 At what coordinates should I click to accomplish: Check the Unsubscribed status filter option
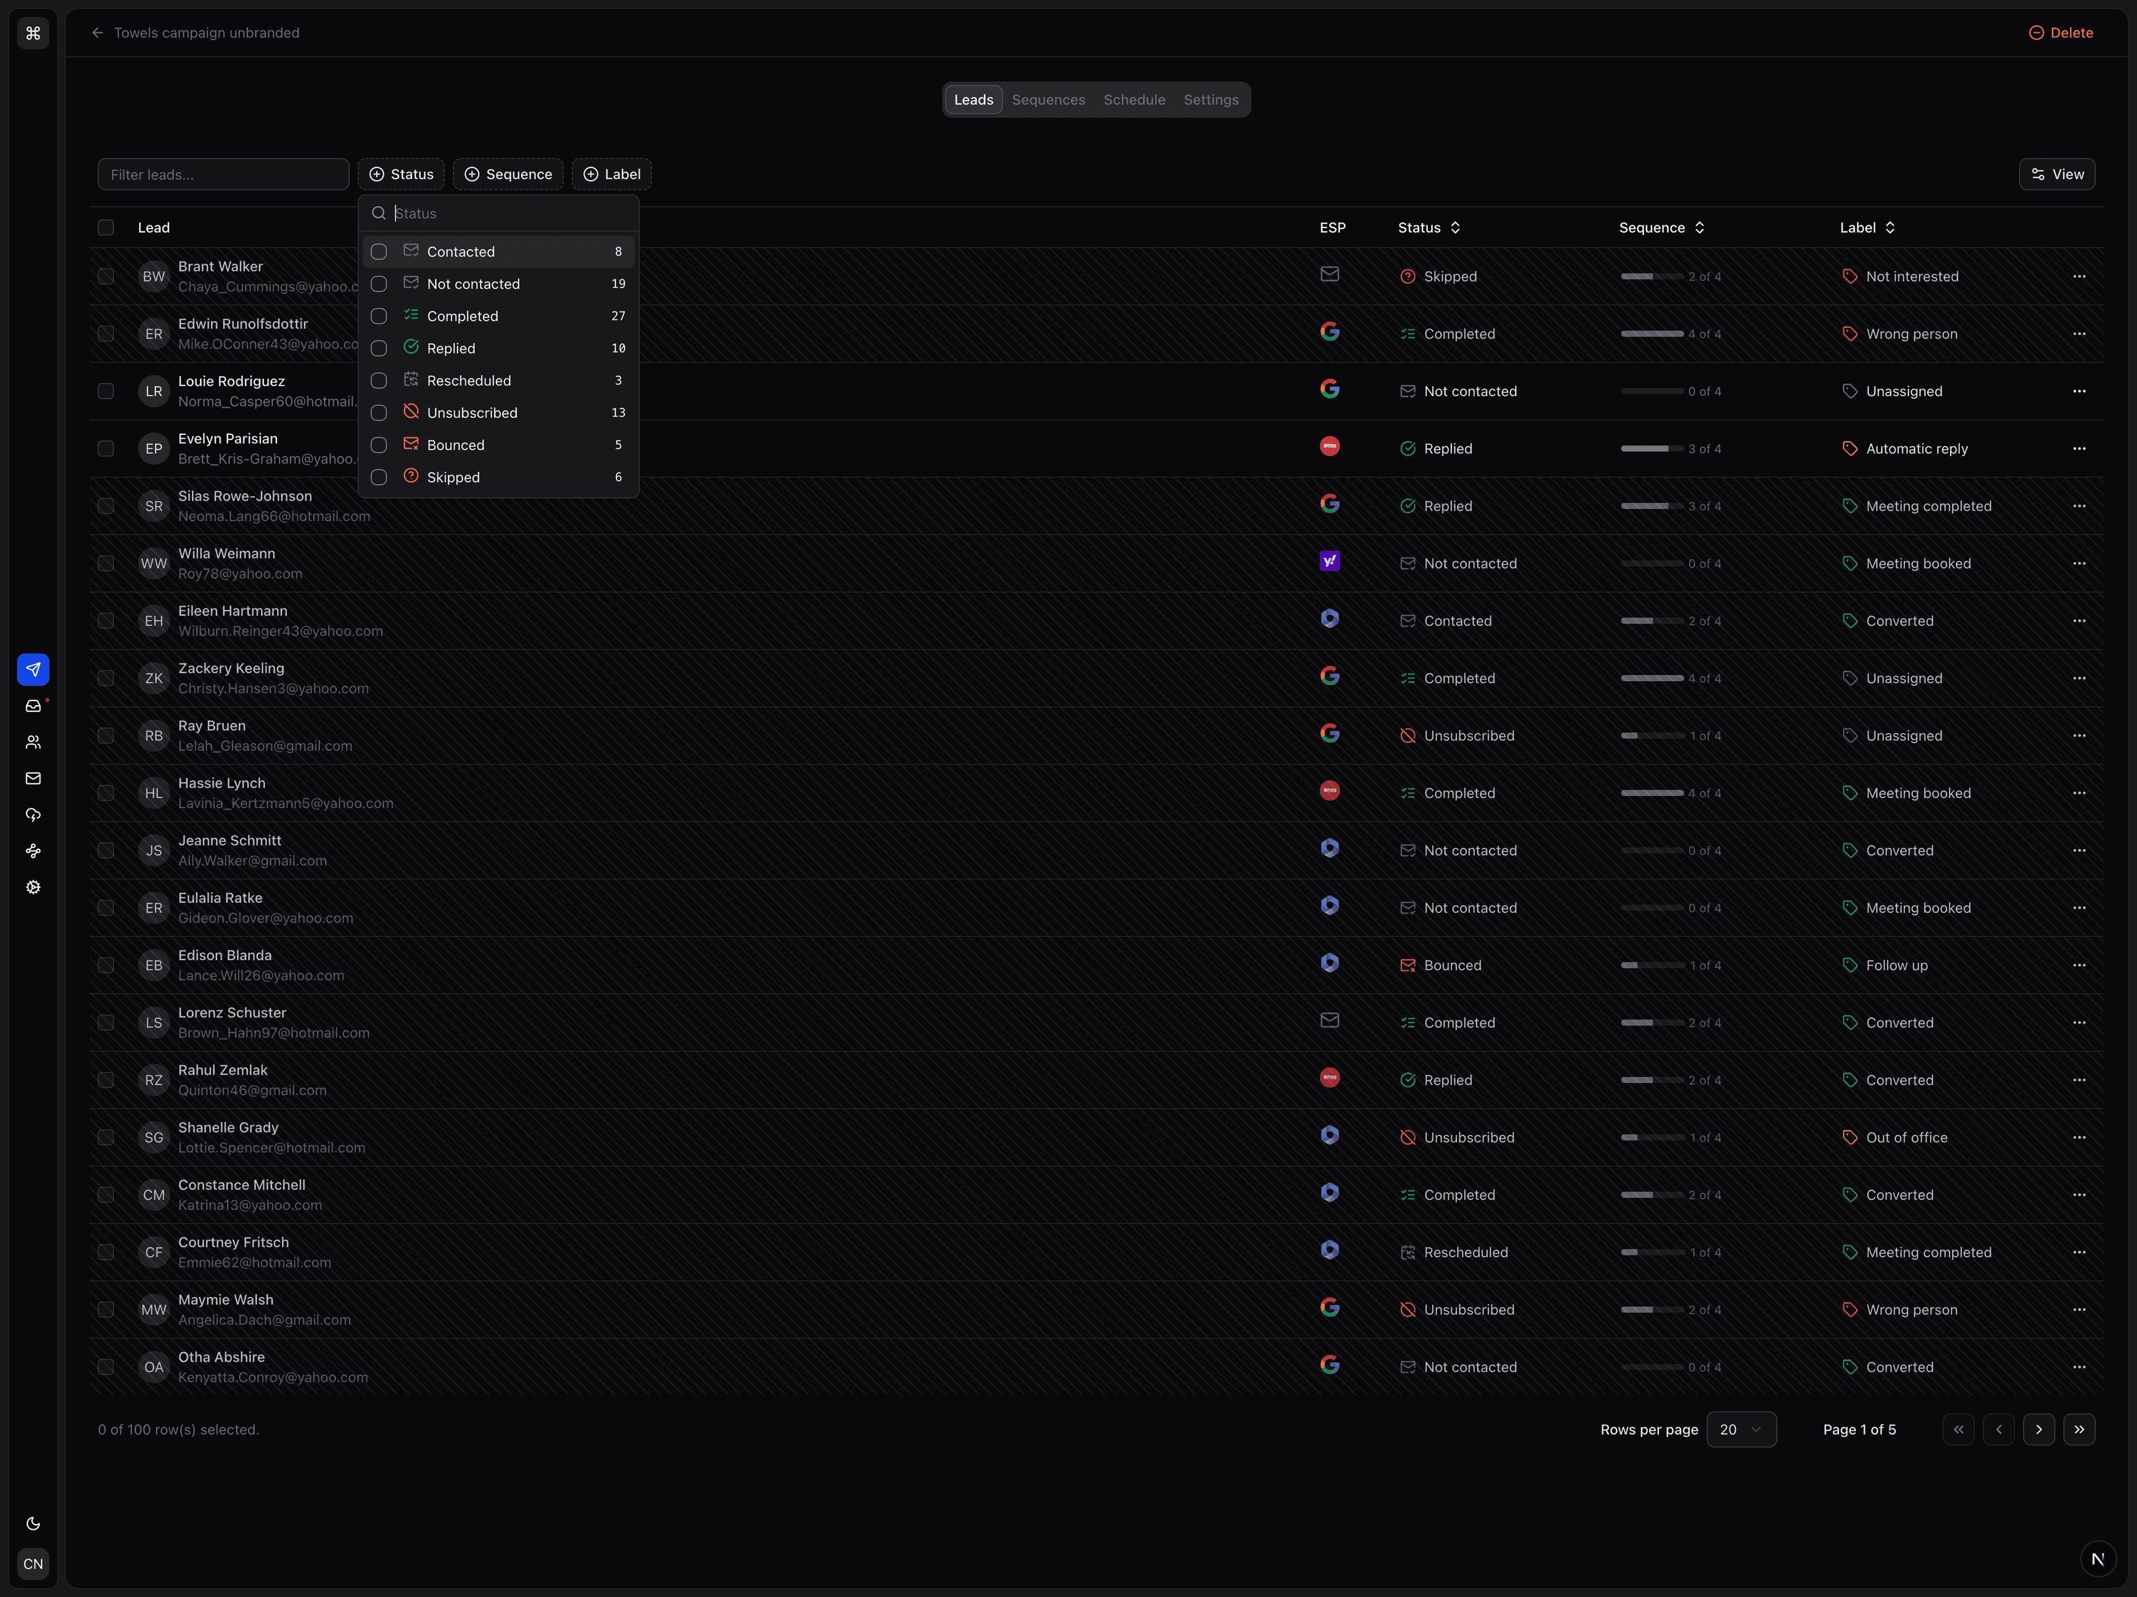coord(379,413)
